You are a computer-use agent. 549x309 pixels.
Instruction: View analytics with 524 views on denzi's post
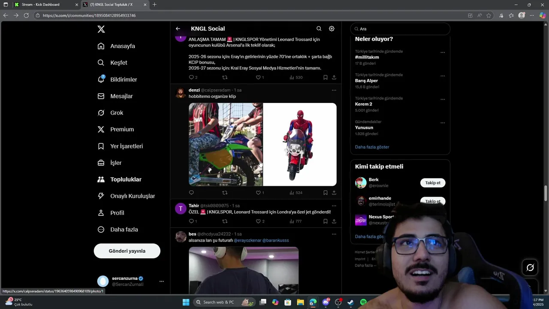[x=296, y=193]
